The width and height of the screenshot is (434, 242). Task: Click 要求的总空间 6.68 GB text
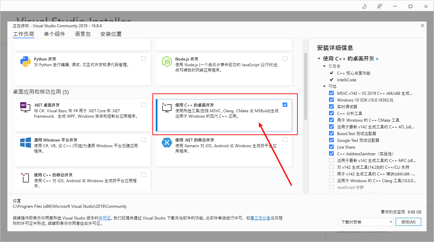pyautogui.click(x=401, y=212)
